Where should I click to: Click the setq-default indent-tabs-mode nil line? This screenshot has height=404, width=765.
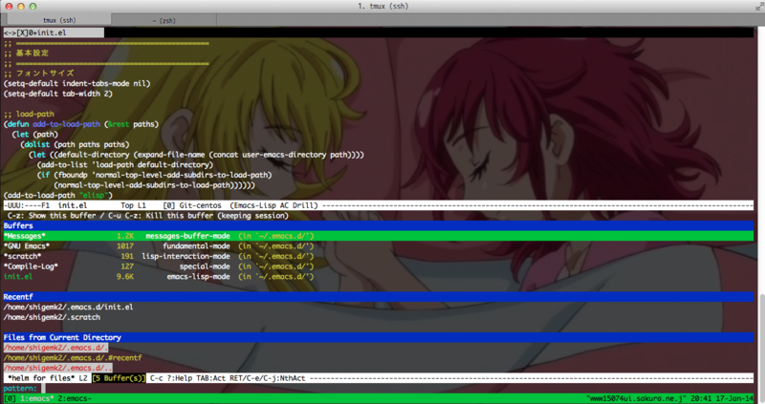(x=76, y=83)
